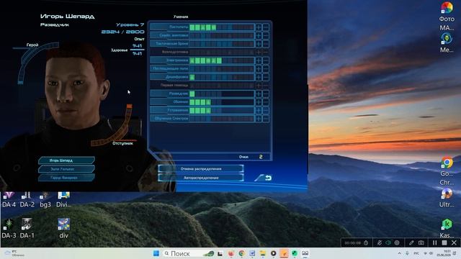Switch to squad member Игорь Шепард
The width and height of the screenshot is (461, 259).
(x=67, y=160)
